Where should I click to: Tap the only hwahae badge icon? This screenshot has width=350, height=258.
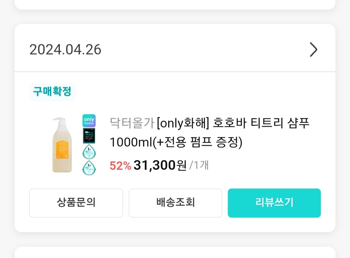(x=89, y=120)
